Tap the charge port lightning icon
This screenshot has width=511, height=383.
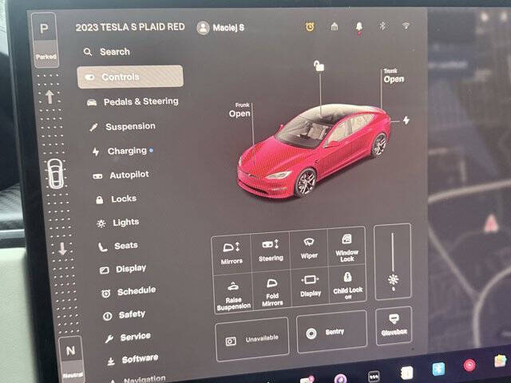(406, 120)
